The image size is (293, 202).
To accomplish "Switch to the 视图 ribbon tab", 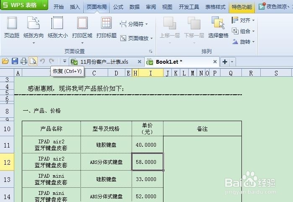I will pos(167,7).
